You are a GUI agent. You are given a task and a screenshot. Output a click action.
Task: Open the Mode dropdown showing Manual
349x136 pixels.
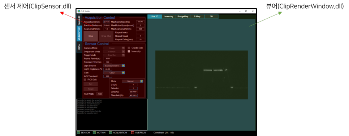coord(133,81)
